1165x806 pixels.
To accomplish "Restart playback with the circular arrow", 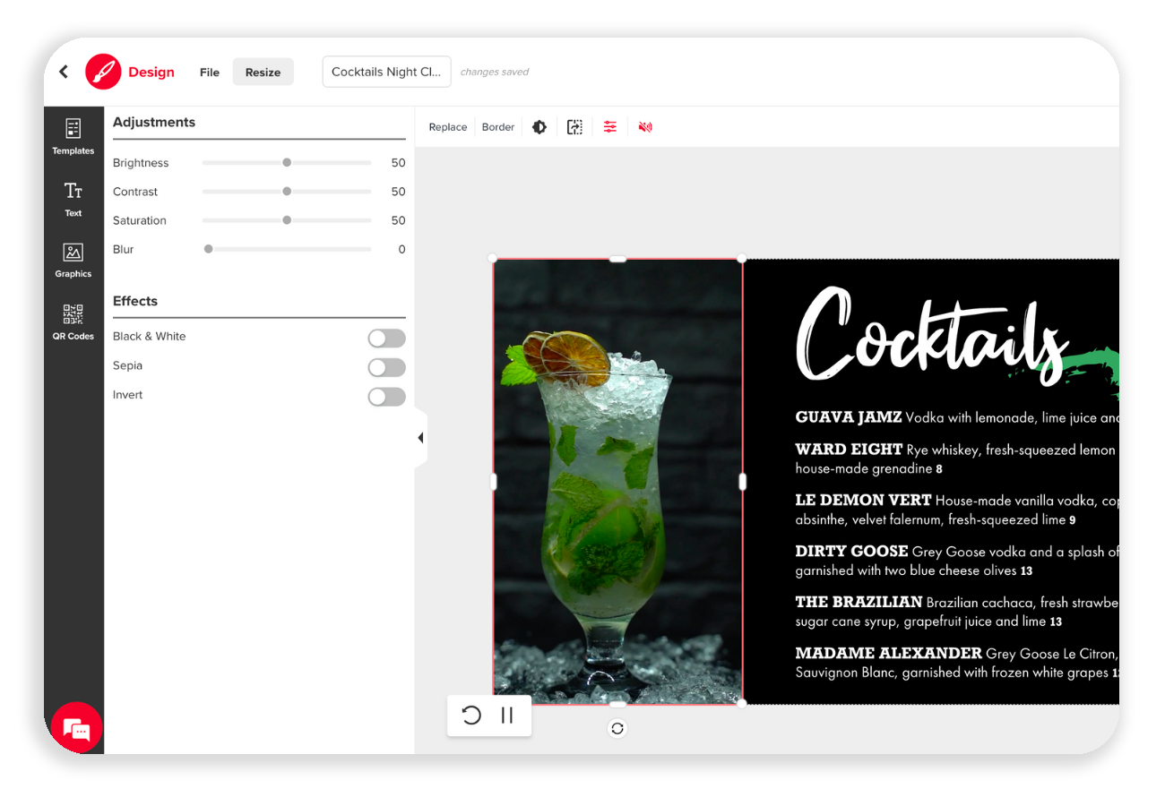I will pyautogui.click(x=471, y=715).
